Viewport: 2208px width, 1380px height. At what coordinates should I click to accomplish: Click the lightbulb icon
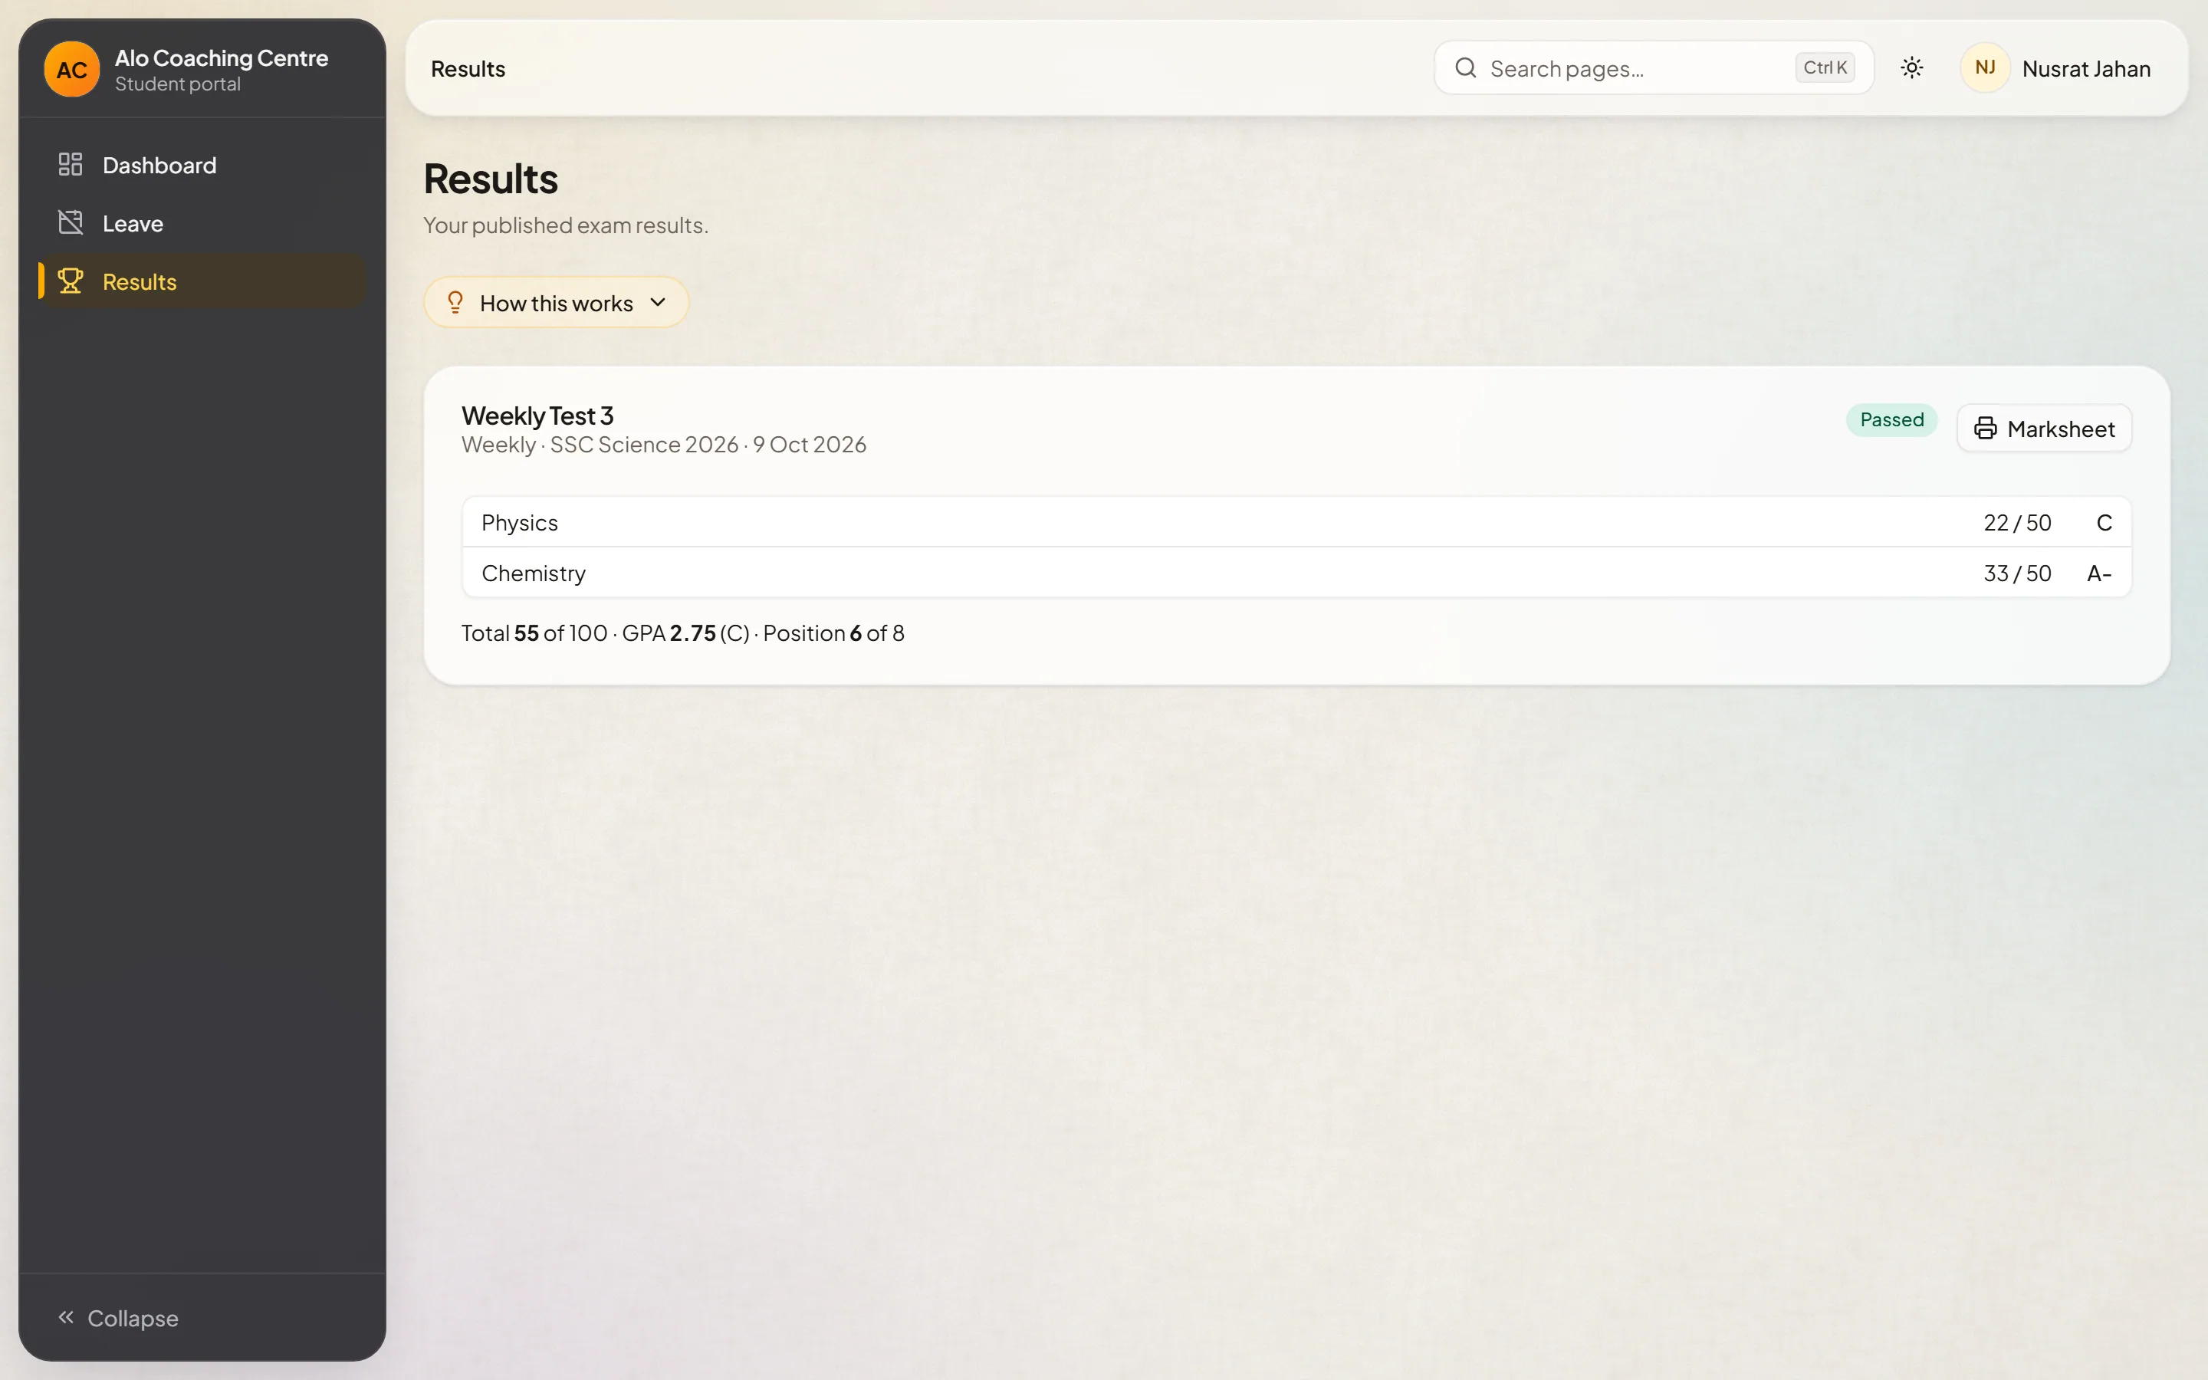coord(455,302)
